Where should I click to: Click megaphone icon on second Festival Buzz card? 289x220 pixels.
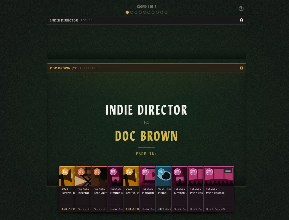129,172
